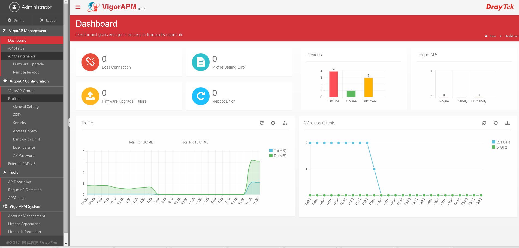The width and height of the screenshot is (519, 248).
Task: Click the Total Rx: 10.01 MB label
Action: 195,142
